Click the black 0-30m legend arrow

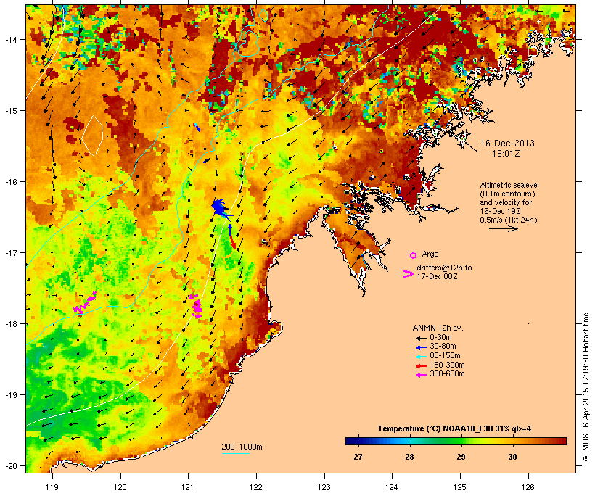point(422,338)
